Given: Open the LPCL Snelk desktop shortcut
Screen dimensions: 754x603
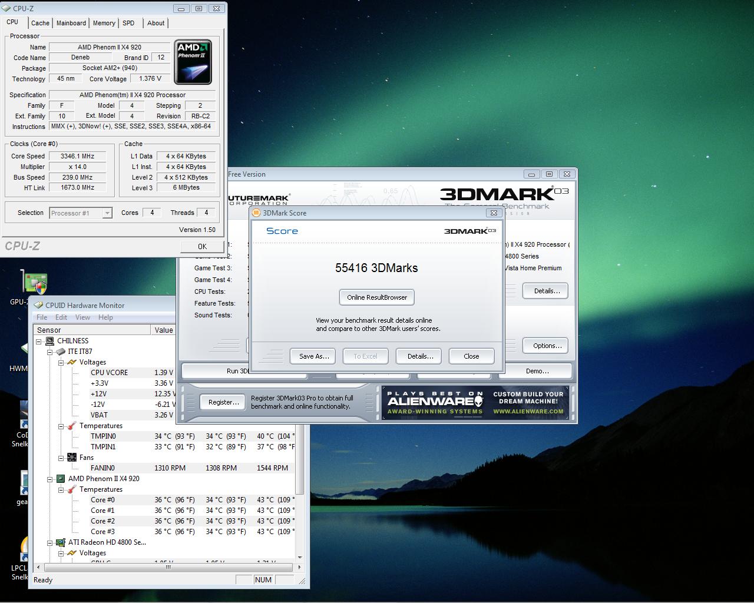Looking at the screenshot, I should (24, 549).
